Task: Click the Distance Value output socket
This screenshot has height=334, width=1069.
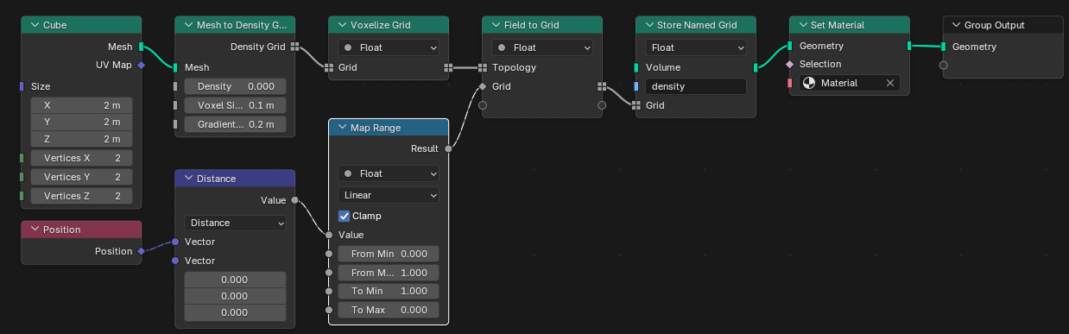Action: pyautogui.click(x=295, y=200)
